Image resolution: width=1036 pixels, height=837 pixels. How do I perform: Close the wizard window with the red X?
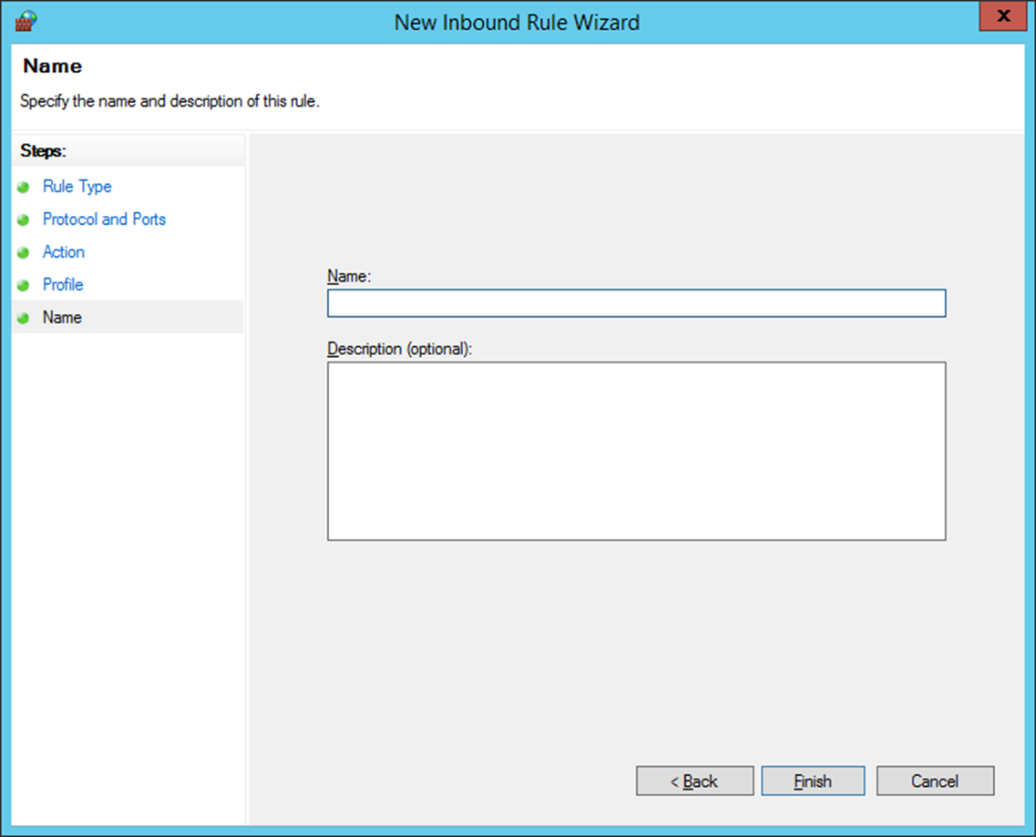(1004, 16)
